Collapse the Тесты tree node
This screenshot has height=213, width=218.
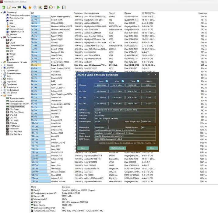2,96
